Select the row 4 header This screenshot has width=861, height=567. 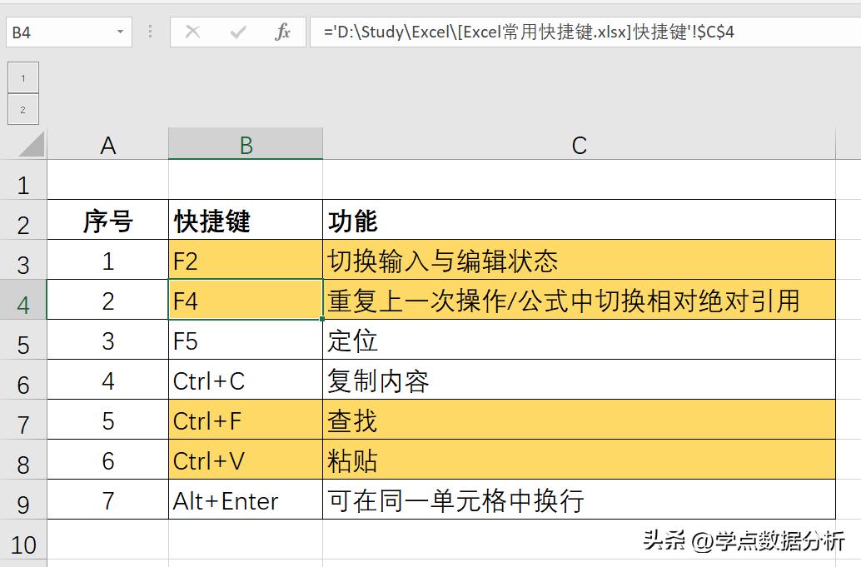[x=24, y=301]
